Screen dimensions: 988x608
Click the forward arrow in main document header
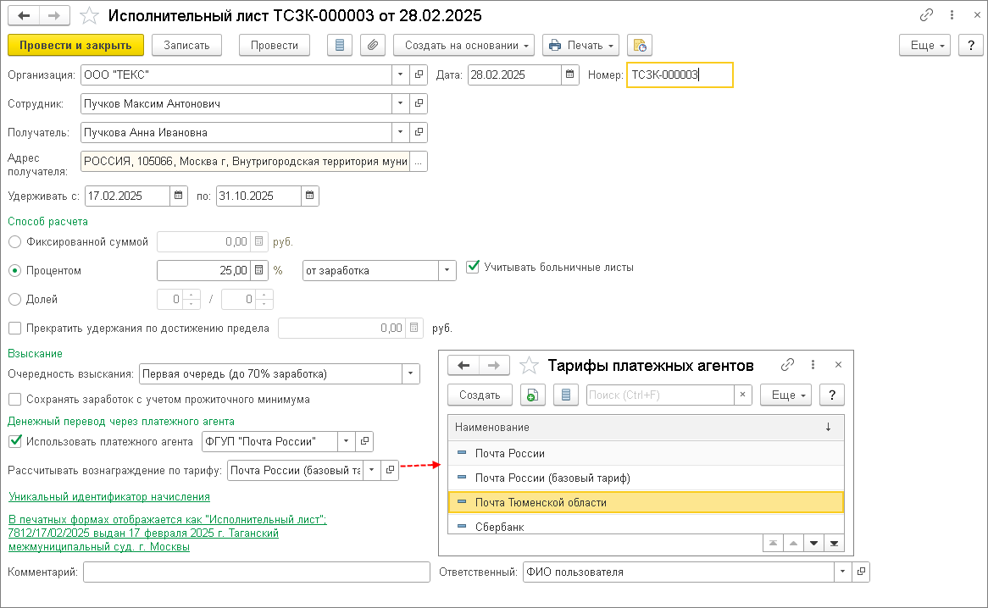(54, 15)
